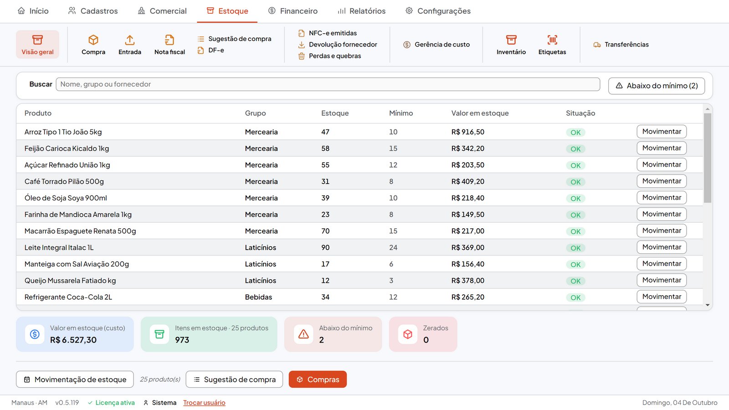Image resolution: width=729 pixels, height=410 pixels.
Task: Open the Visão geral stock overview
Action: pyautogui.click(x=37, y=45)
